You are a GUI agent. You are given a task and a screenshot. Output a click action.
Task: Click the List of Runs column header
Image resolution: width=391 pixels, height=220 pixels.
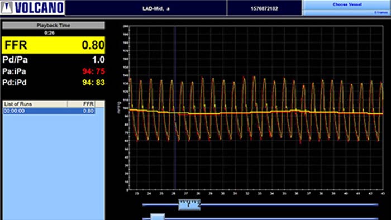(x=35, y=104)
